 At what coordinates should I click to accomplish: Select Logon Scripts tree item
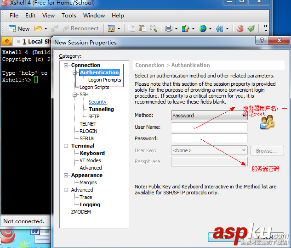[94, 87]
